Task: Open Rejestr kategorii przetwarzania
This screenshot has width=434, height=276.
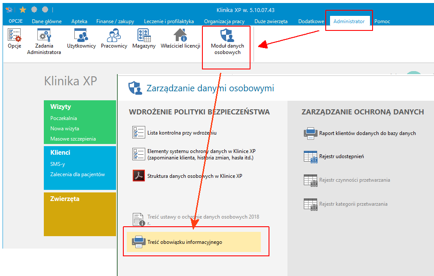Action: [353, 204]
